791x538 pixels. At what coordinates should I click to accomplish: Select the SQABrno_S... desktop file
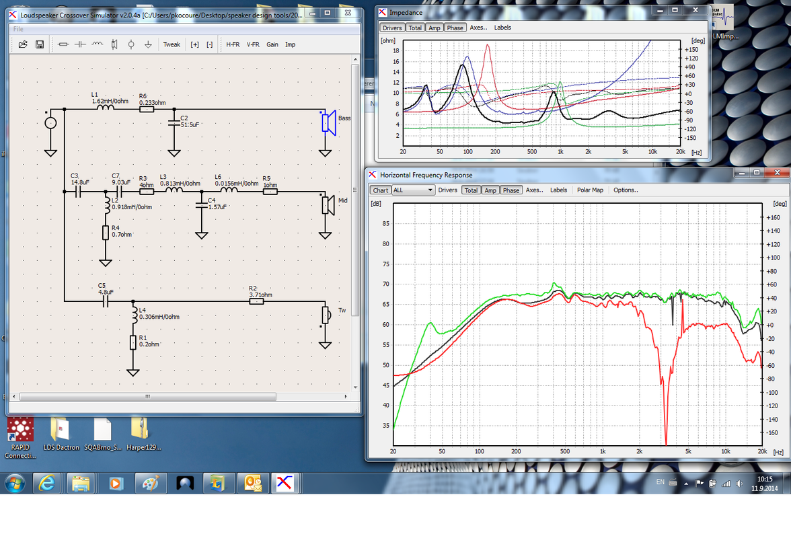coord(102,434)
